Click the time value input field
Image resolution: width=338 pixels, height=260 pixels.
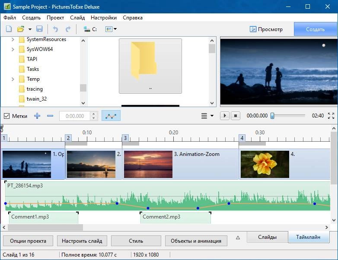tap(75, 116)
